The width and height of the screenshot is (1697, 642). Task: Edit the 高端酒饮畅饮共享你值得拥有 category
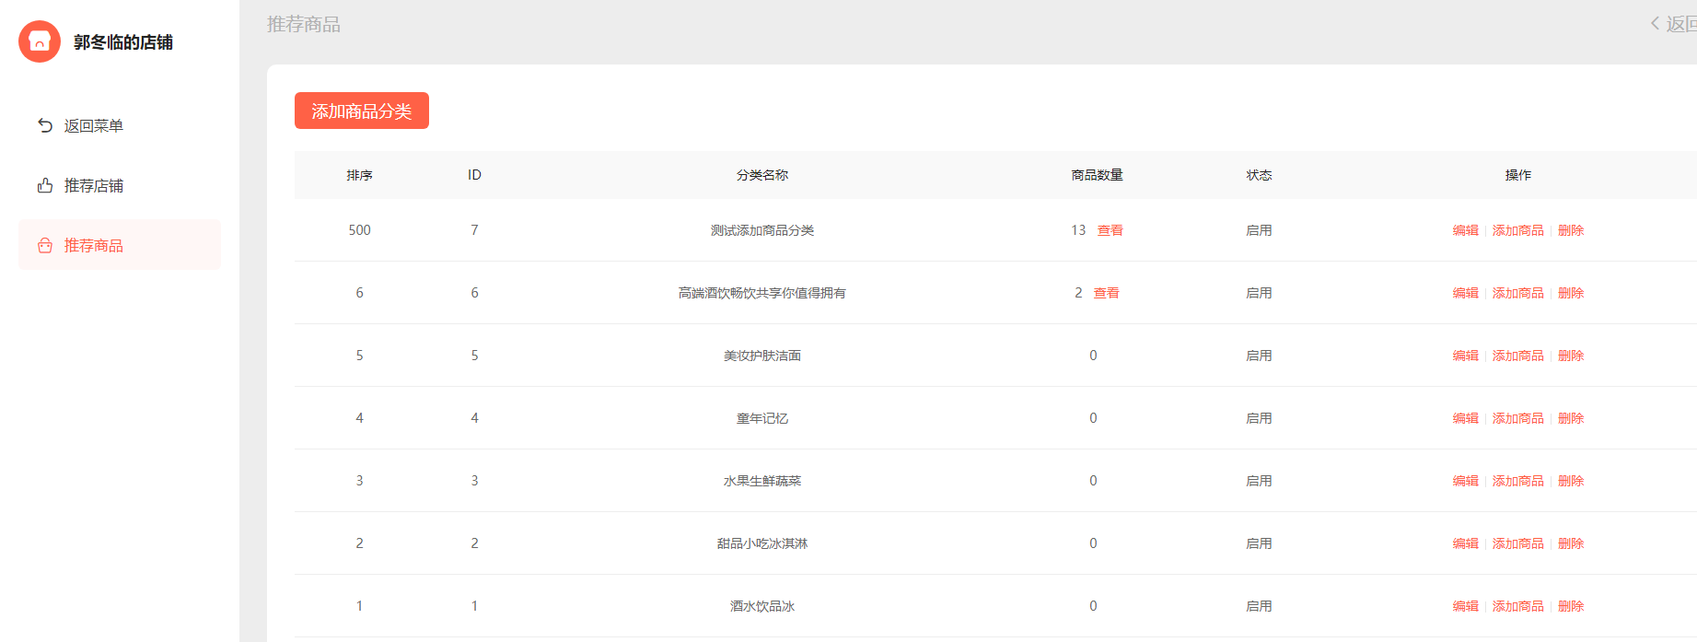pos(1466,293)
